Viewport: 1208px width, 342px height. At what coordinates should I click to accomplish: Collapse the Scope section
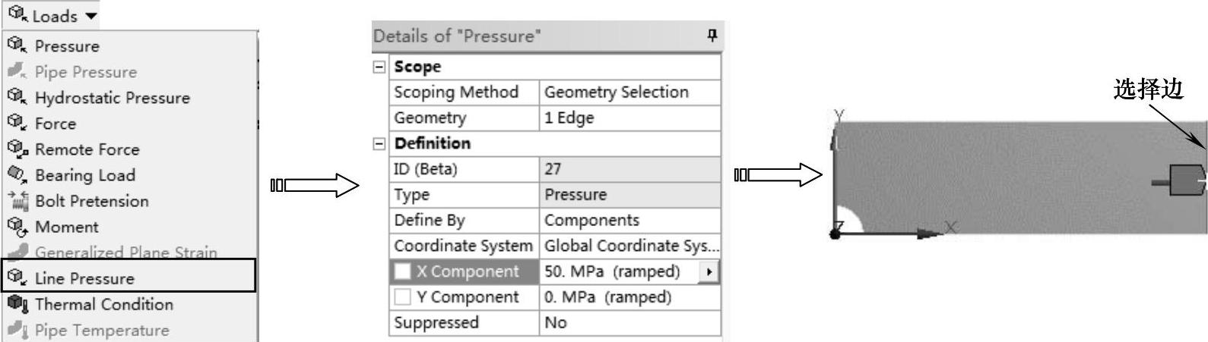point(379,67)
